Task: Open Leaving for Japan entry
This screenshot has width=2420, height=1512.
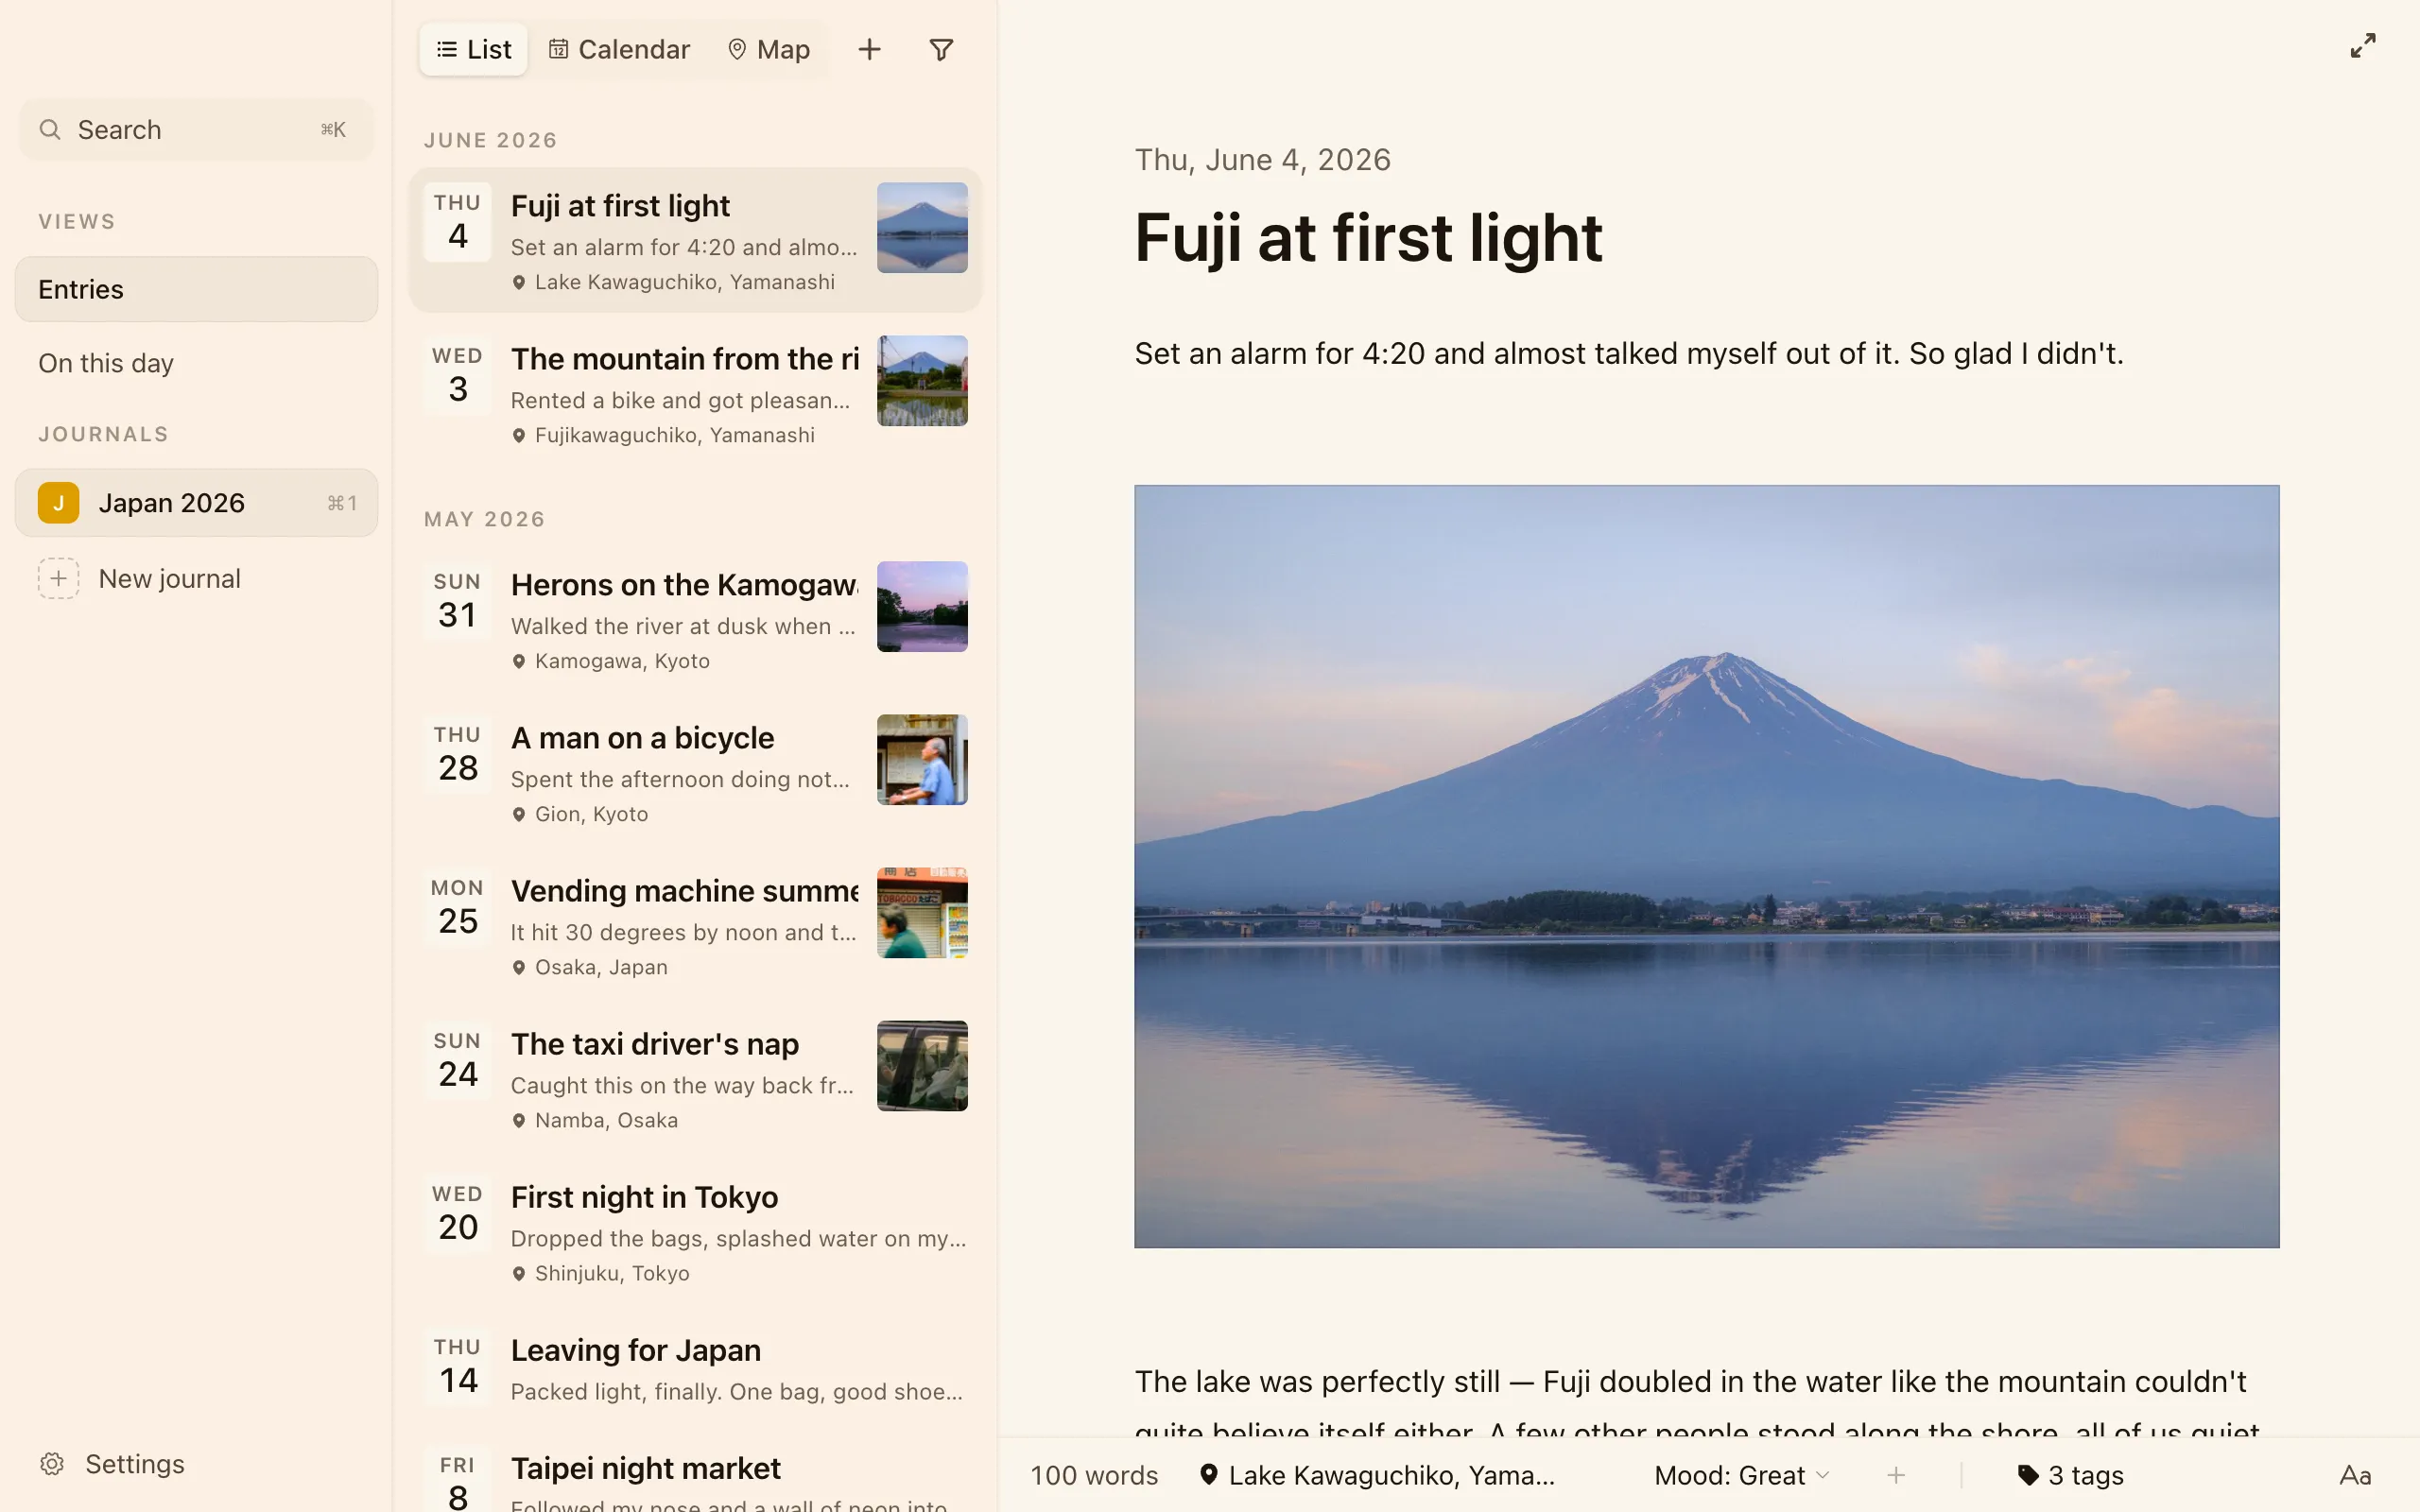Action: click(695, 1367)
